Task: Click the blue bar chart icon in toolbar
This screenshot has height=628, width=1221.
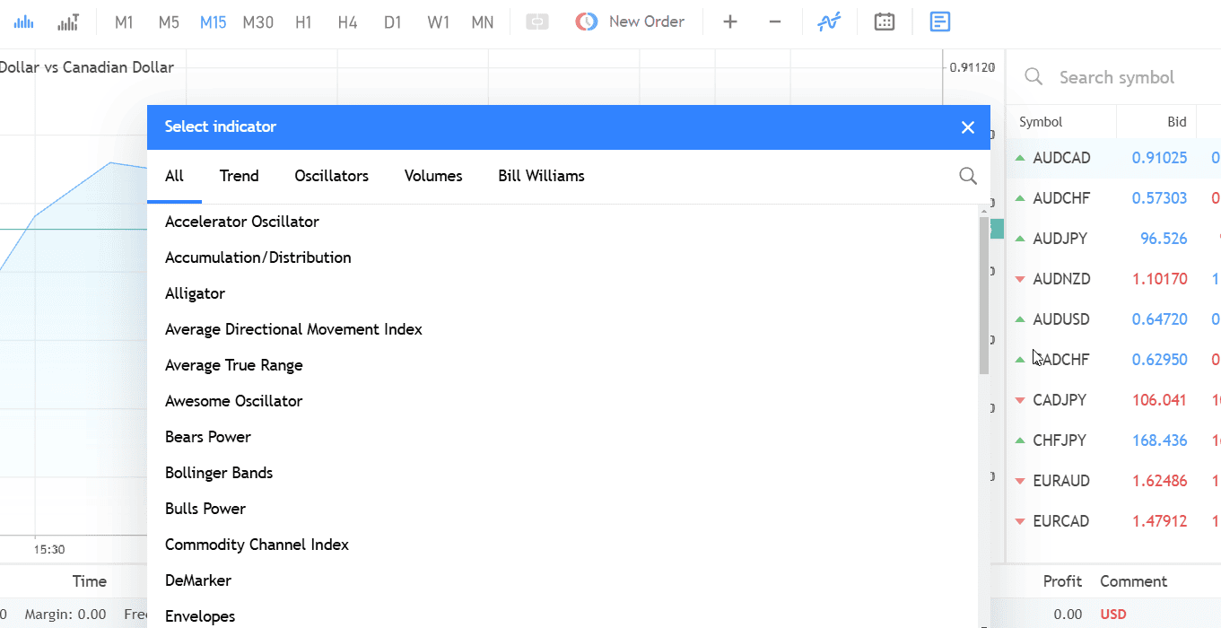Action: pyautogui.click(x=24, y=22)
